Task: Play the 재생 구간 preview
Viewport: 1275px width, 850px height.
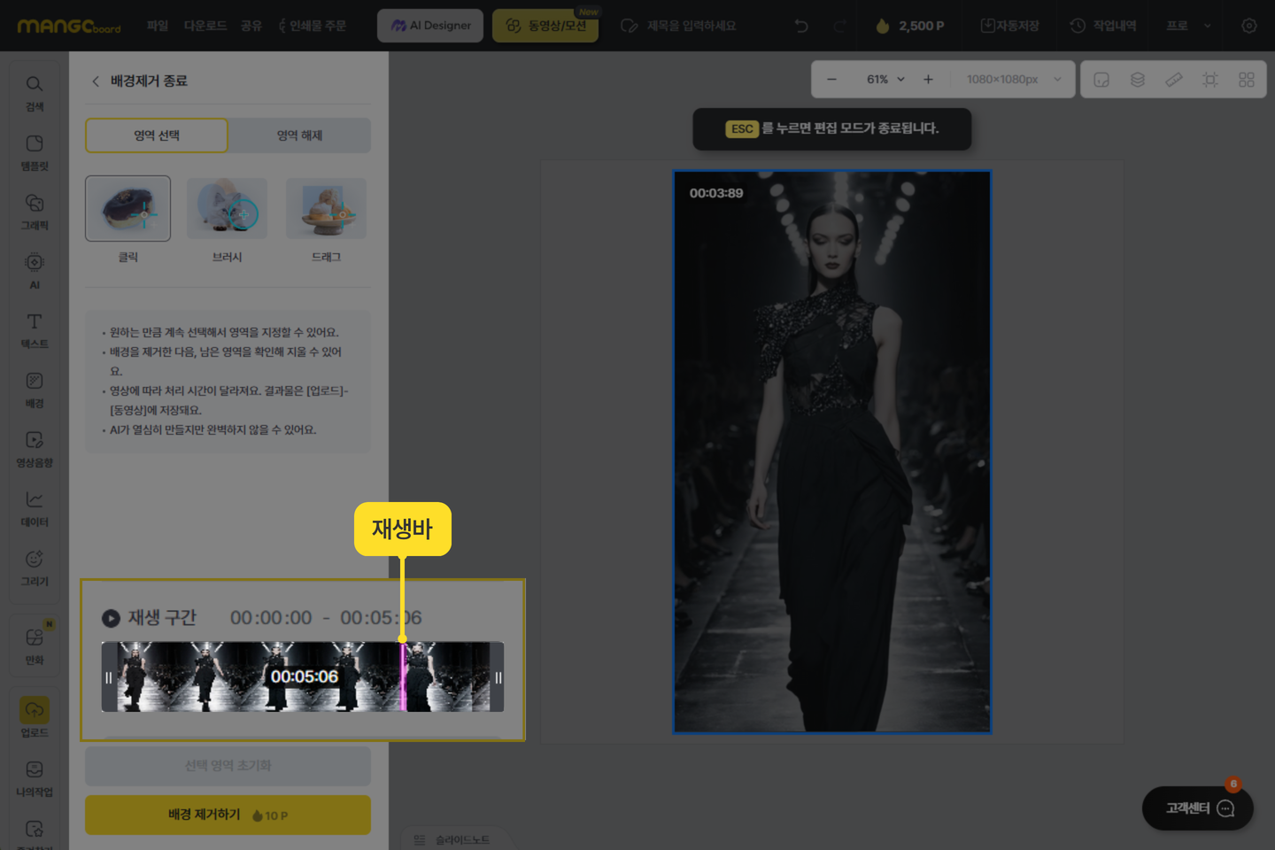Action: tap(111, 618)
